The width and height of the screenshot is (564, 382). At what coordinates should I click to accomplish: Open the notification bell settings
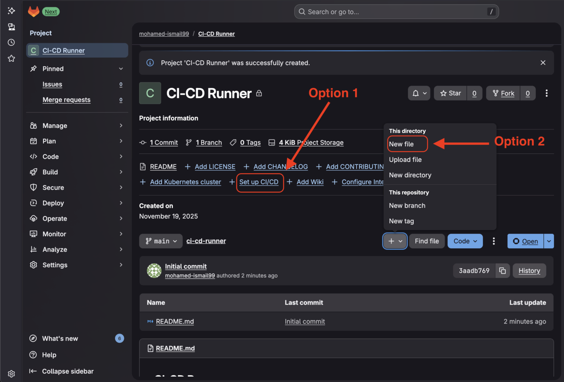(419, 93)
